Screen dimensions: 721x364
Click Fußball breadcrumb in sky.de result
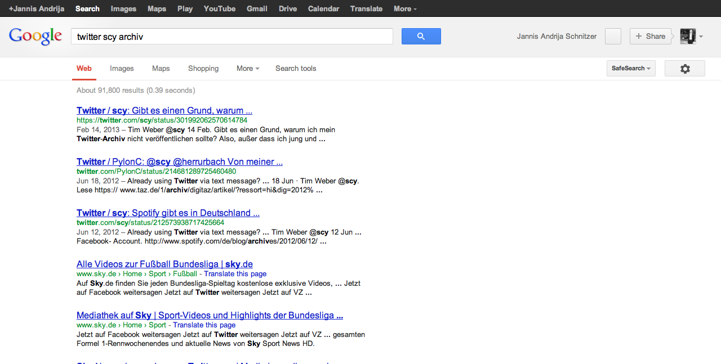click(185, 274)
